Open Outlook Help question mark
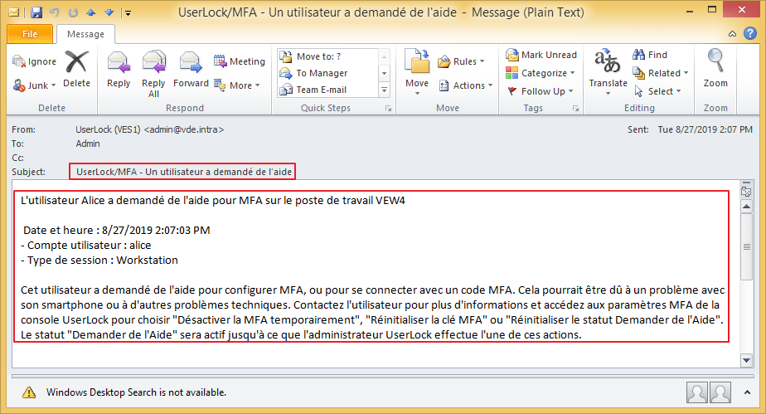The height and width of the screenshot is (414, 766). [x=750, y=33]
